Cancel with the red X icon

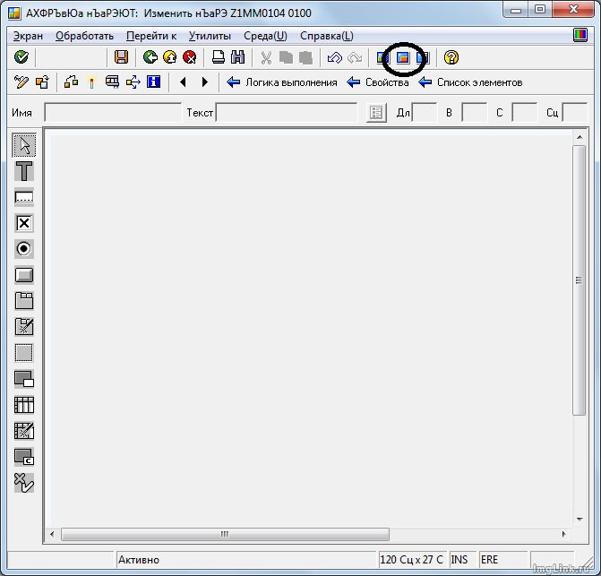tap(189, 57)
